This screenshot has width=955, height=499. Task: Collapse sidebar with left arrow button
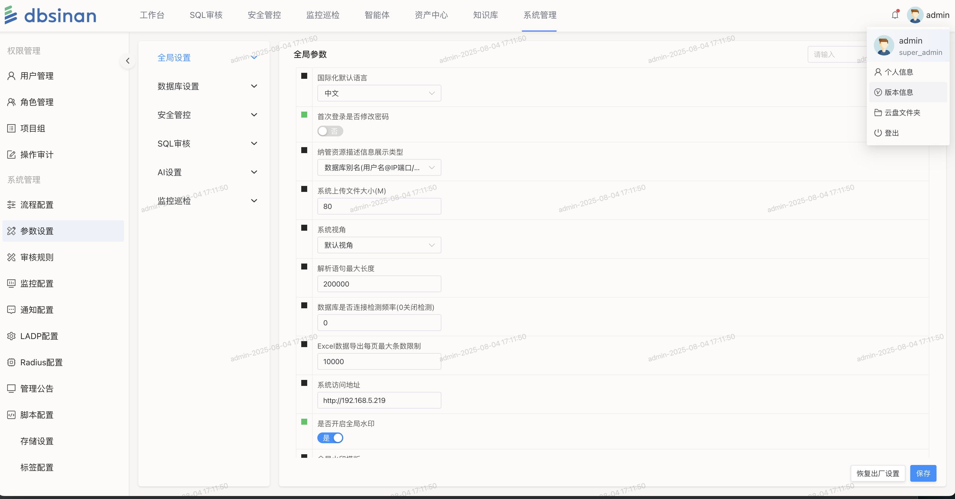point(128,61)
